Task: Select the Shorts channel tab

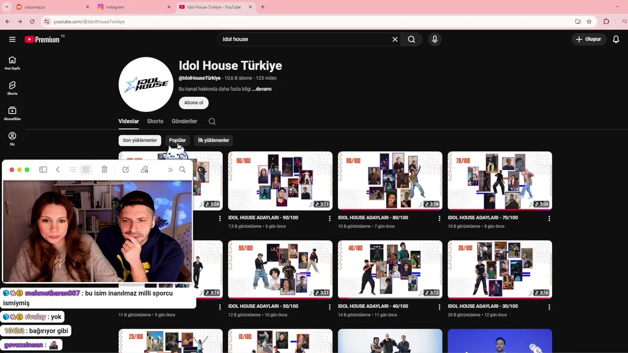Action: pyautogui.click(x=155, y=121)
